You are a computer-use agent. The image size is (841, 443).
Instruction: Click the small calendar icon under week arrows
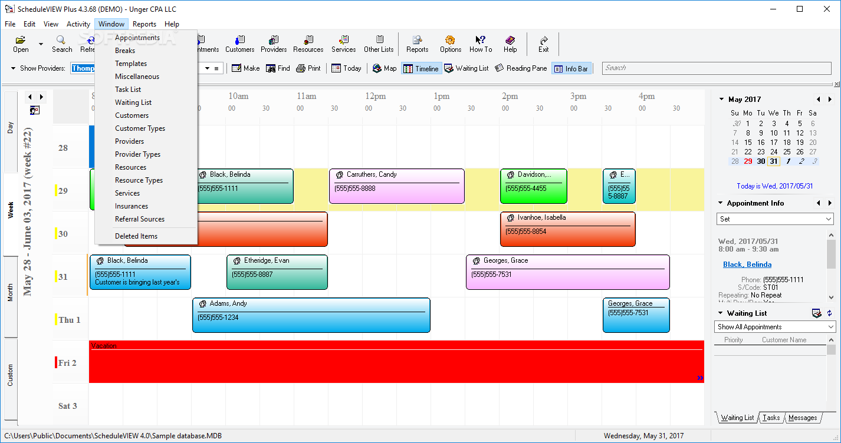pyautogui.click(x=35, y=110)
